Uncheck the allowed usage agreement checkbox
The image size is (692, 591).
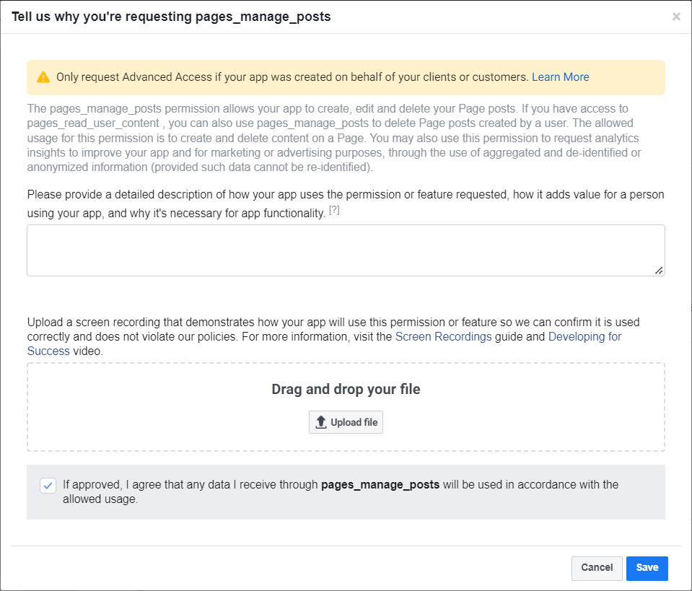48,486
